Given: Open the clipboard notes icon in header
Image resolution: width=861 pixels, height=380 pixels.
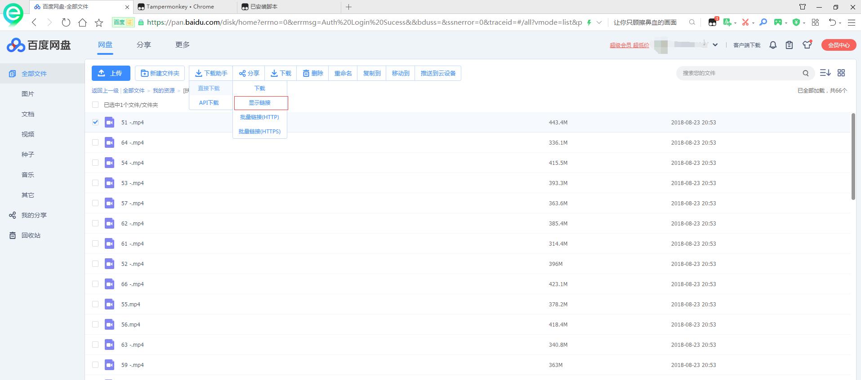Looking at the screenshot, I should [x=789, y=45].
